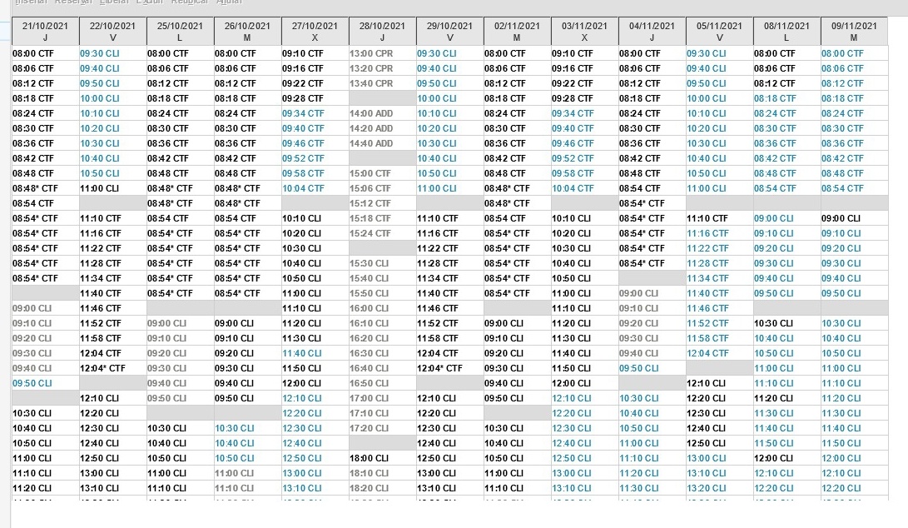
Task: Select the 16:00 CLI slot under 28/10/2021
Action: click(382, 308)
